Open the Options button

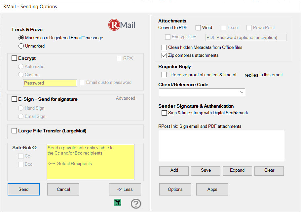175,189
